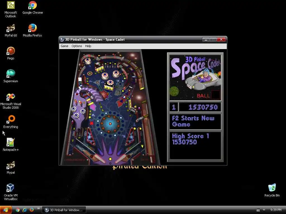Open the Options menu in 3D Pinball
The width and height of the screenshot is (286, 214).
pos(77,46)
